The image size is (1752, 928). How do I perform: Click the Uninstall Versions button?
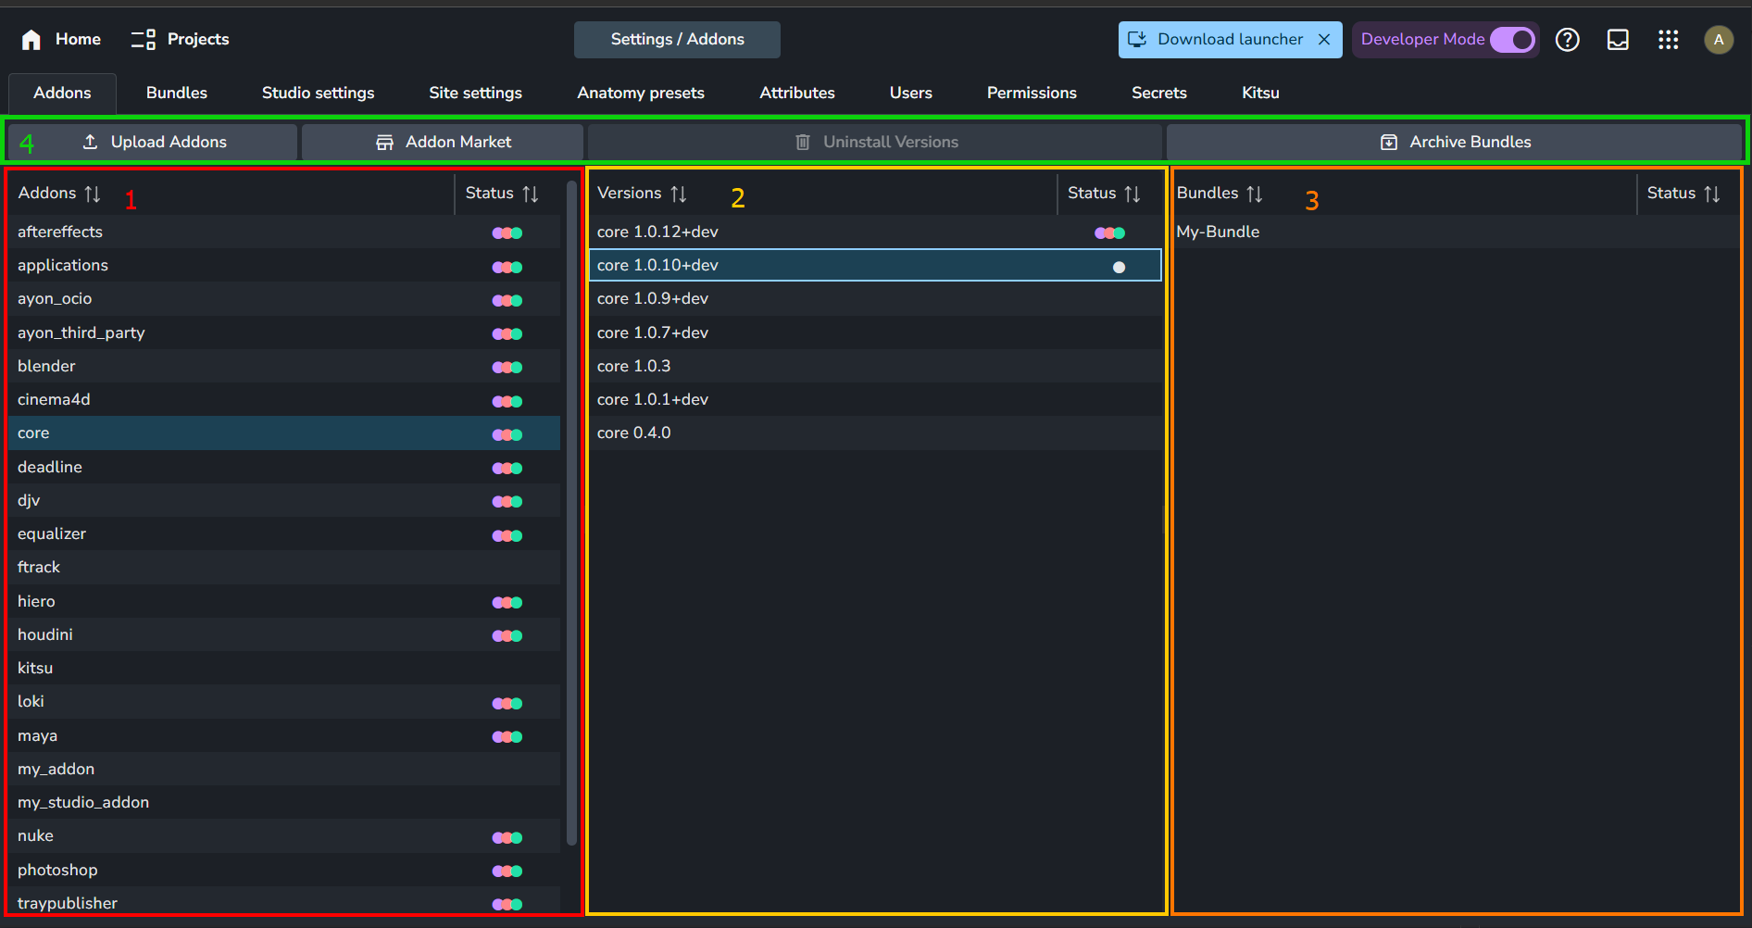click(x=875, y=142)
